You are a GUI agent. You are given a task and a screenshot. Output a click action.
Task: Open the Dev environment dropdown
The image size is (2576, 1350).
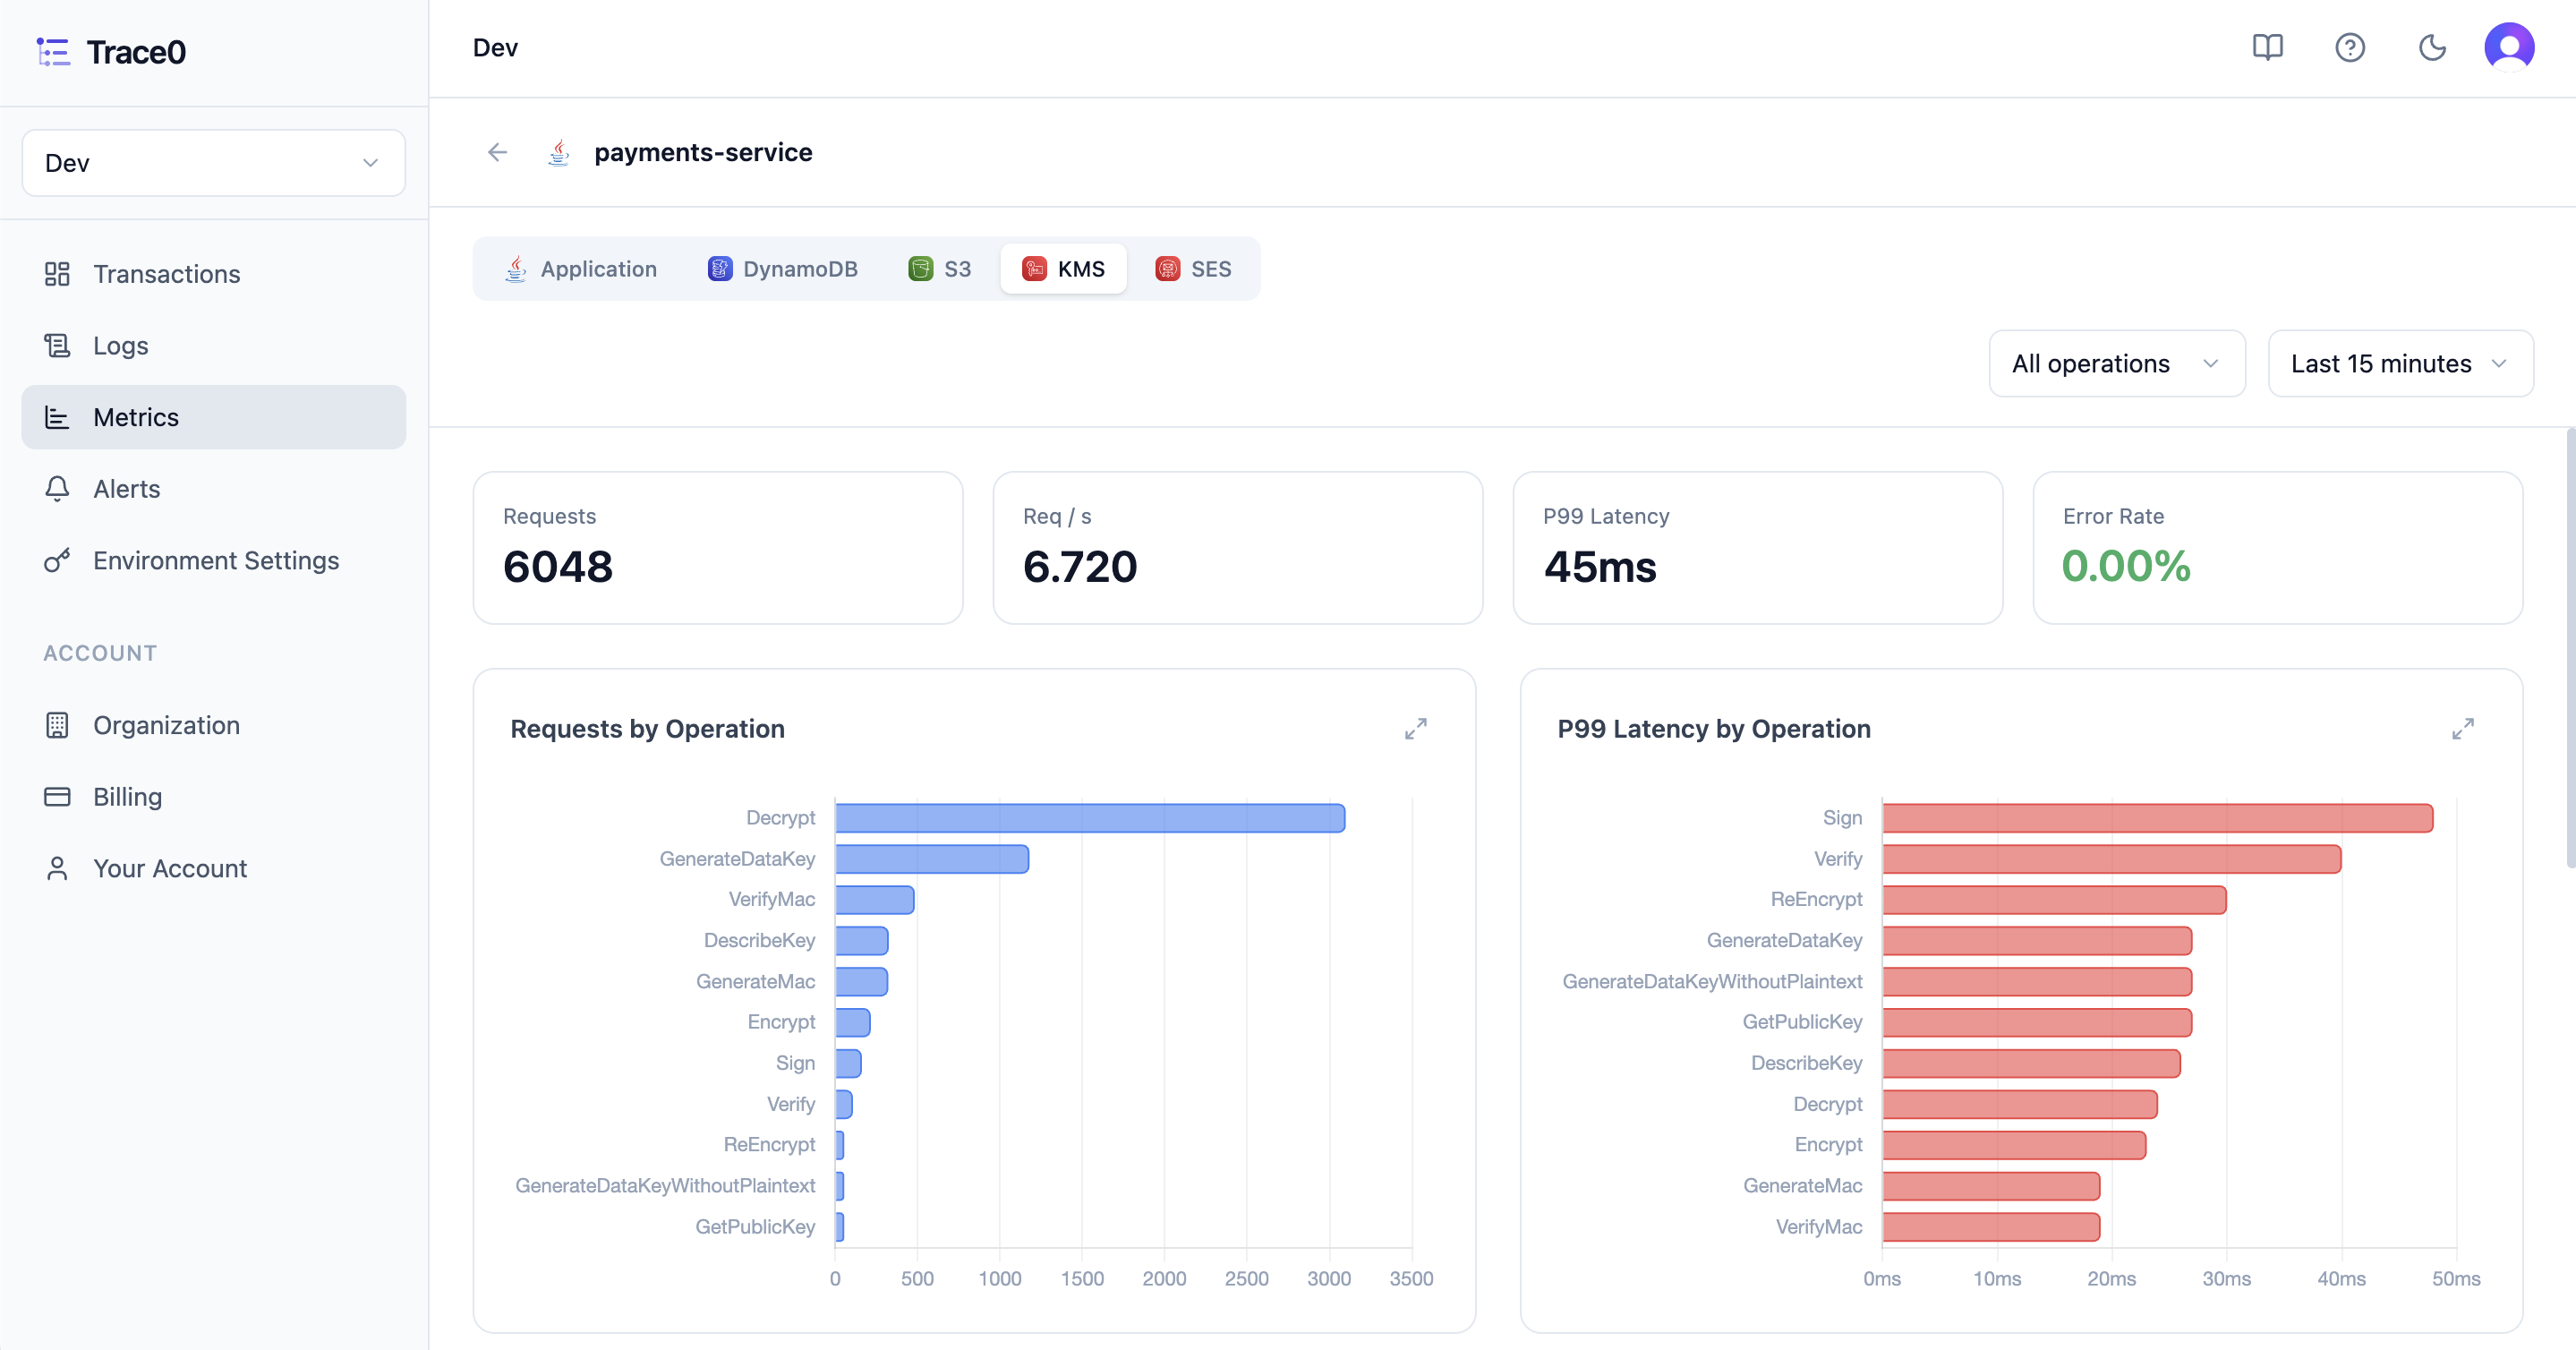[x=214, y=163]
